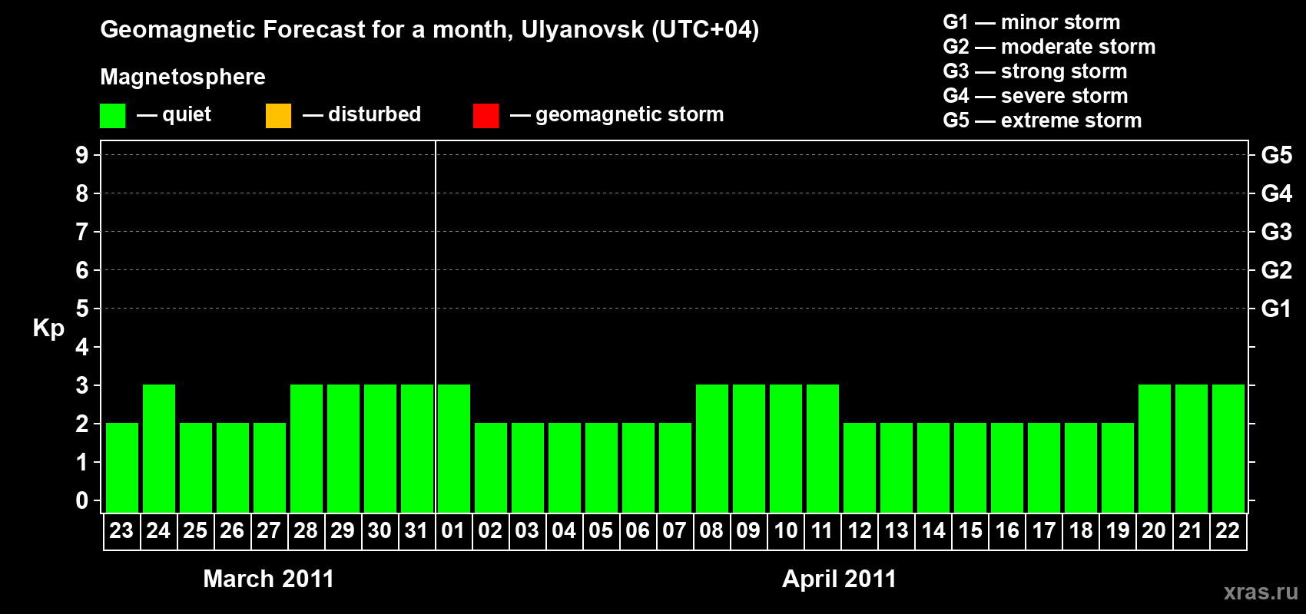Image resolution: width=1306 pixels, height=614 pixels.
Task: Click the date label 11
Action: [822, 530]
